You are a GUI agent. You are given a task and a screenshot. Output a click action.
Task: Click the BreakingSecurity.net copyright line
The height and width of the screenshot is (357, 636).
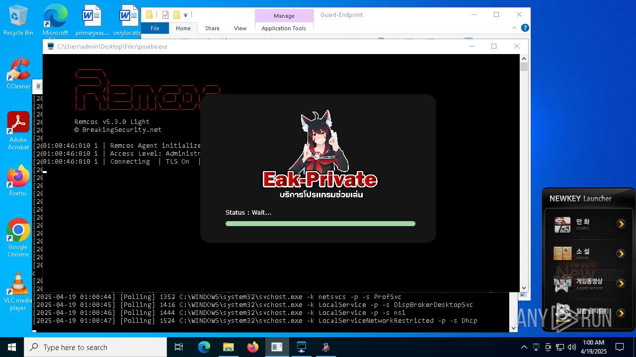(x=118, y=129)
